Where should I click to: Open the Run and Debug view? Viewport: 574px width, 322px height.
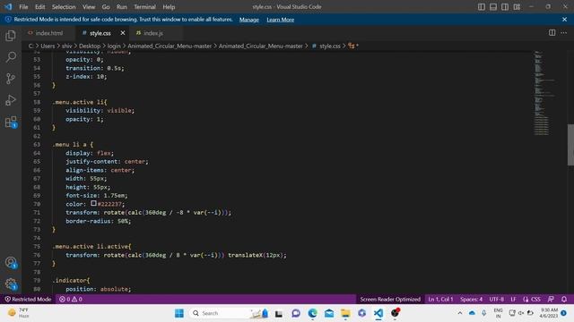[11, 100]
